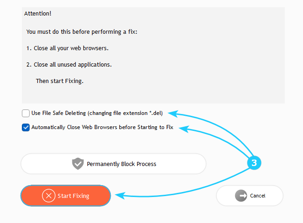The width and height of the screenshot is (303, 223).
Task: Enable the Use File Safe Deleting checkbox
Action: pos(26,114)
